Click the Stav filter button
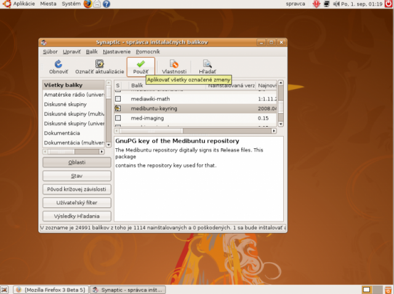This screenshot has height=294, width=394. pyautogui.click(x=77, y=176)
